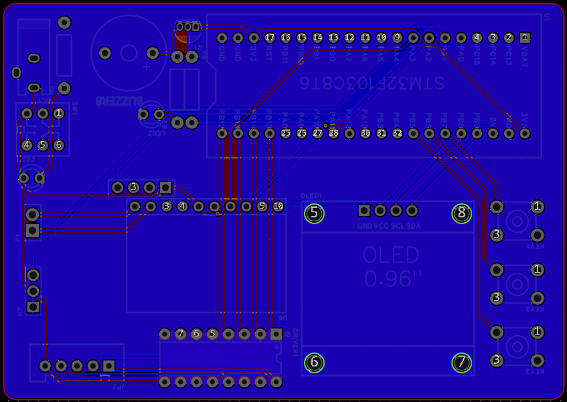Image resolution: width=567 pixels, height=402 pixels.
Task: Click STM32 header pad 13
Action: 333,37
